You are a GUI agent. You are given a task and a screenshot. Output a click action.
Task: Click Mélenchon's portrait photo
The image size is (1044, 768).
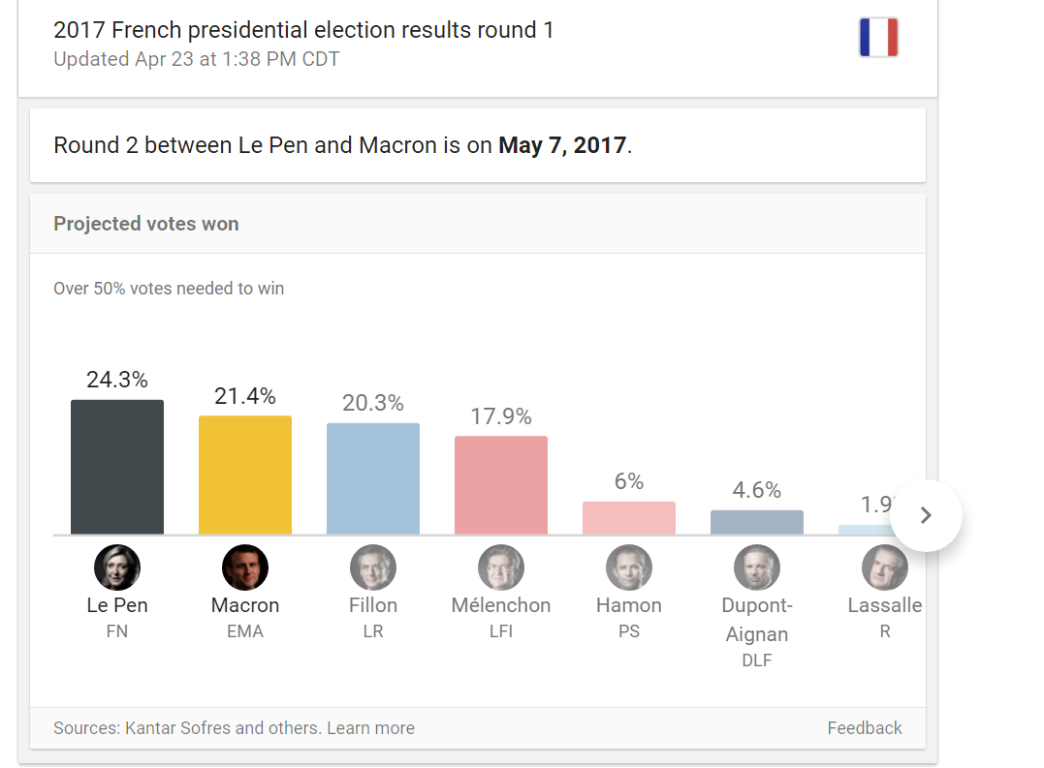click(x=501, y=568)
